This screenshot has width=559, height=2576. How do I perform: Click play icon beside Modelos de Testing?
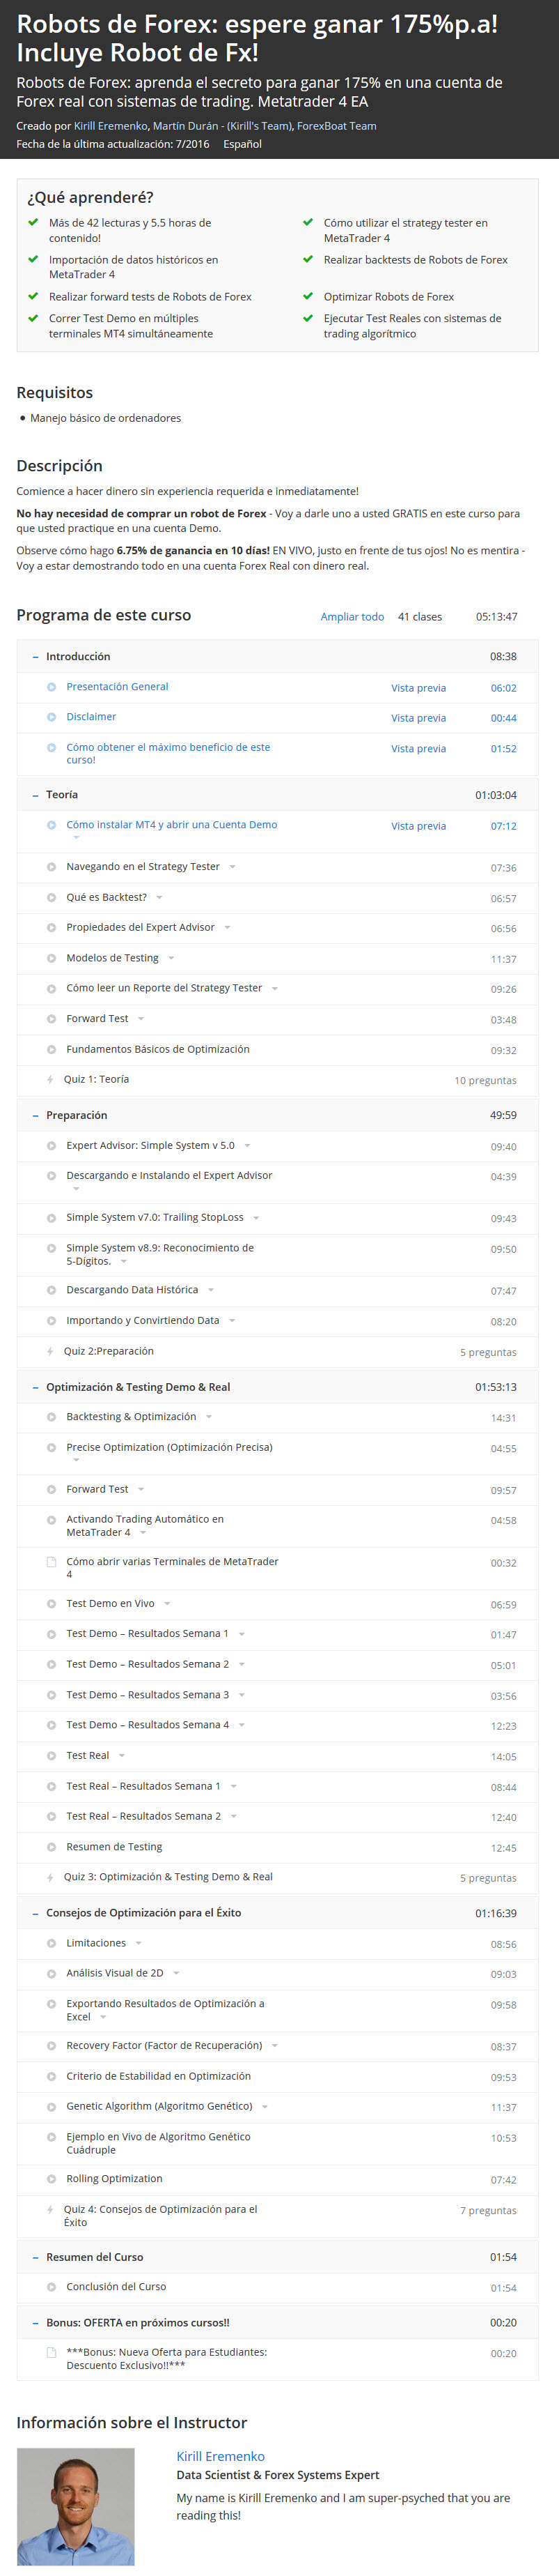[x=51, y=958]
